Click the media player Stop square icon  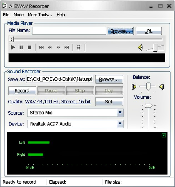click(29, 47)
